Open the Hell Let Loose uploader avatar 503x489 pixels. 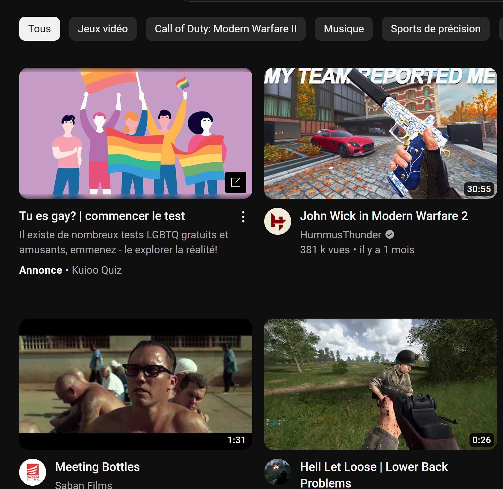pos(278,472)
